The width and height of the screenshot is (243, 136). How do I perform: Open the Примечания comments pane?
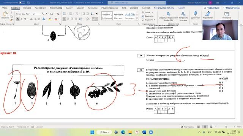coord(231,8)
